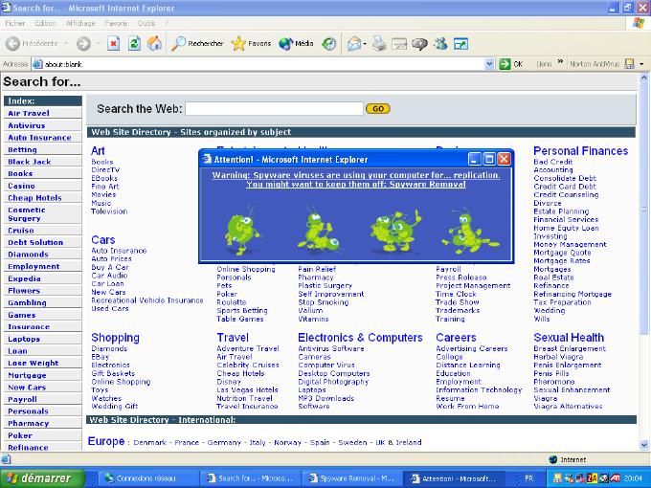
Task: Click the last toolbar window icon
Action: [x=460, y=43]
